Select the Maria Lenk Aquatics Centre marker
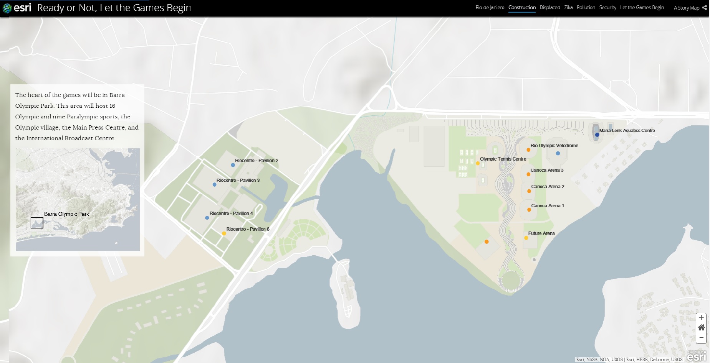Image resolution: width=710 pixels, height=363 pixels. [597, 135]
